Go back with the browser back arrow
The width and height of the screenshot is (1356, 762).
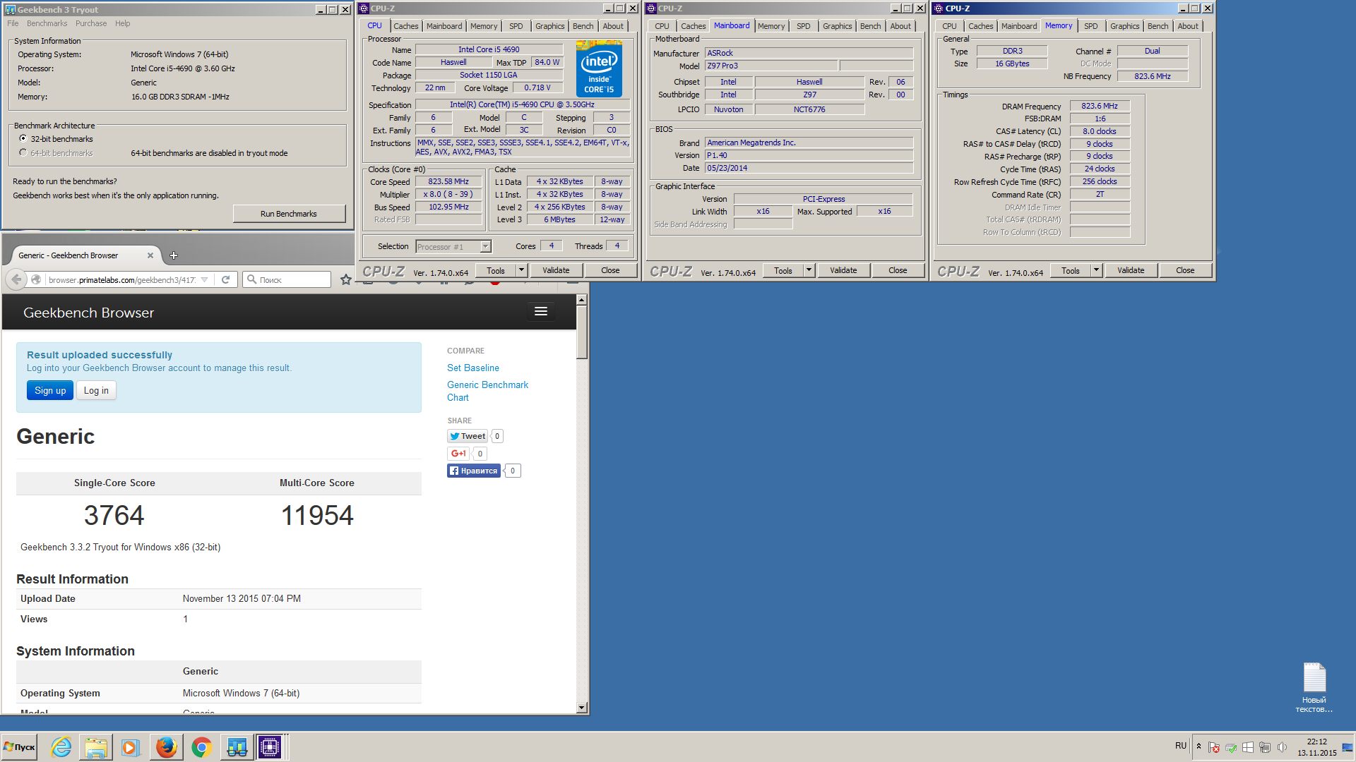16,279
